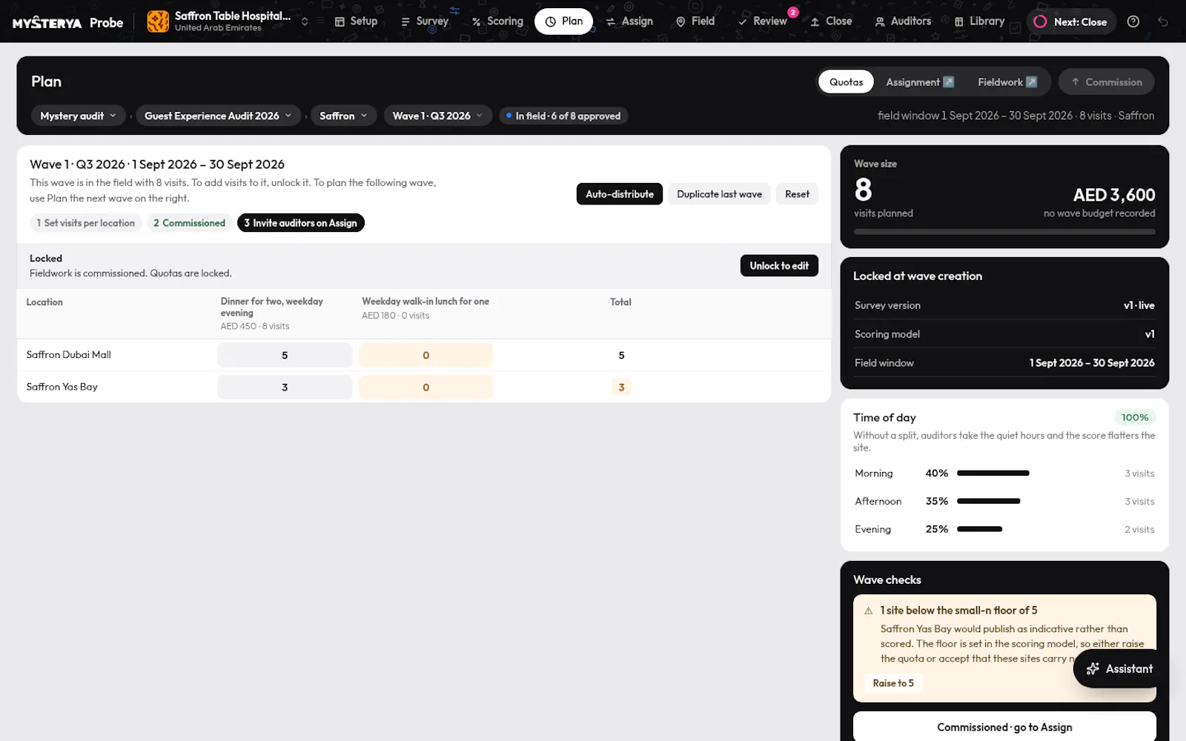
Task: Open the Library tab
Action: [x=979, y=21]
